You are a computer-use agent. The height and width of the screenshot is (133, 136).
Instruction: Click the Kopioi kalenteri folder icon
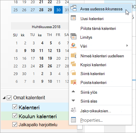tap(73, 64)
